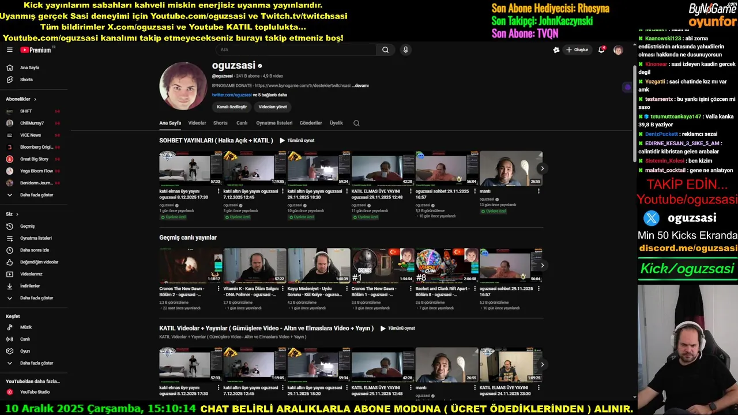The height and width of the screenshot is (415, 738).
Task: Click the YouTube Premium logo
Action: pyautogui.click(x=36, y=50)
